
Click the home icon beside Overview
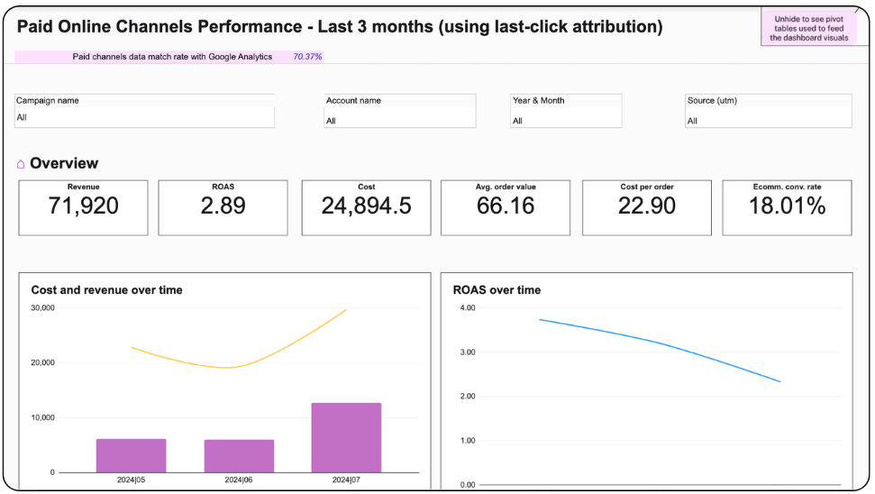pos(21,164)
